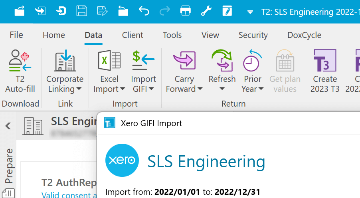Viewport: 360px width, 198px height.
Task: Click the Get plan values calendar icon
Action: [x=285, y=60]
